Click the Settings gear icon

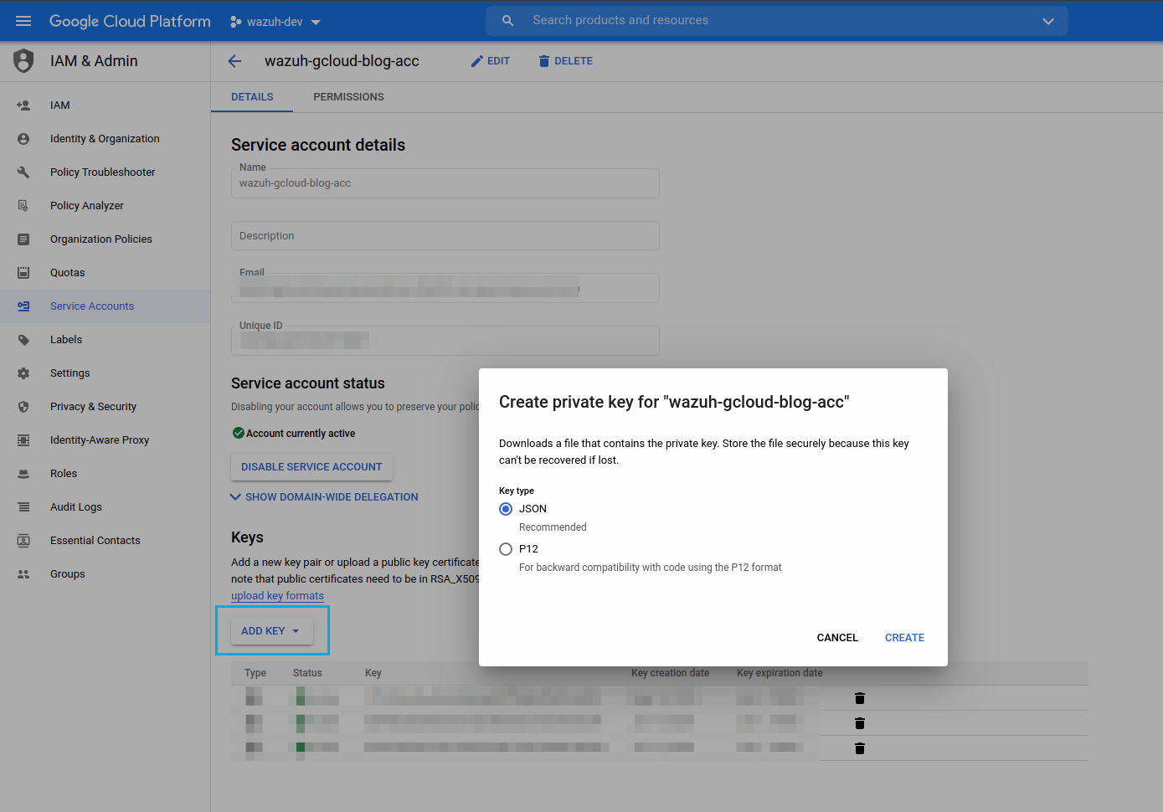pyautogui.click(x=23, y=373)
